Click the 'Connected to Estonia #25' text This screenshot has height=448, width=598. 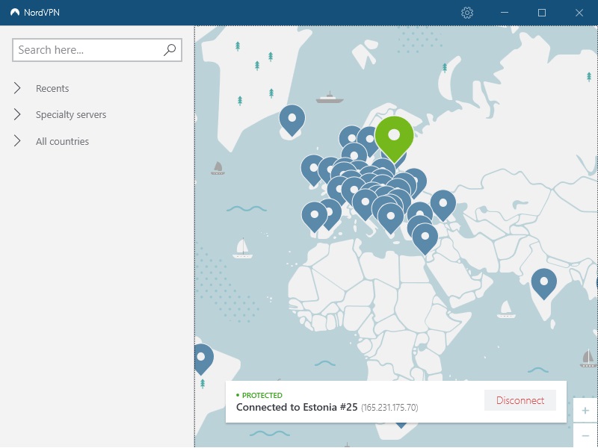[x=297, y=407]
